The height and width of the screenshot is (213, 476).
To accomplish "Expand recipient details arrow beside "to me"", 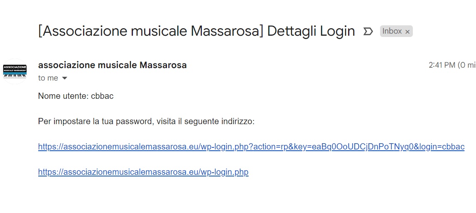I will 64,78.
